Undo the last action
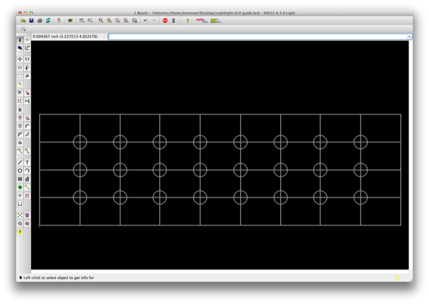The height and width of the screenshot is (304, 429). point(145,21)
